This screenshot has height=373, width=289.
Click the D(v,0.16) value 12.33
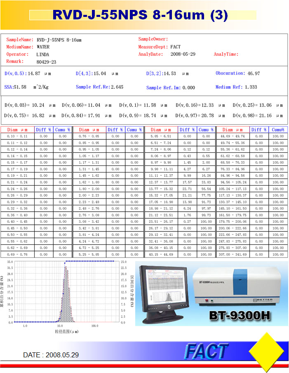(x=207, y=105)
